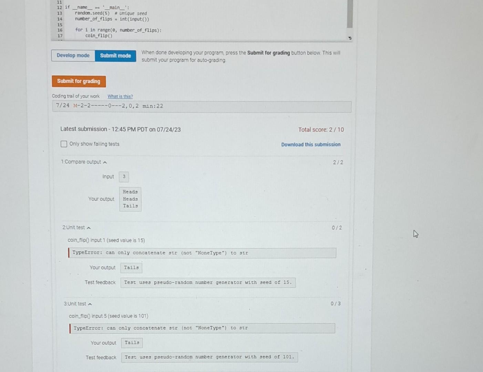
Task: Click the output box showing Heads Heads Tails
Action: 130,199
